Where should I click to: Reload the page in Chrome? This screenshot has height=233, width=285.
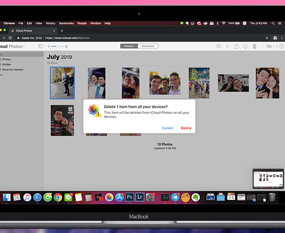(x=10, y=38)
